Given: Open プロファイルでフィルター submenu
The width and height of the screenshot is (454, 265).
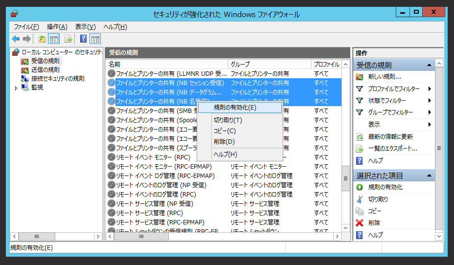Looking at the screenshot, I should tap(394, 89).
